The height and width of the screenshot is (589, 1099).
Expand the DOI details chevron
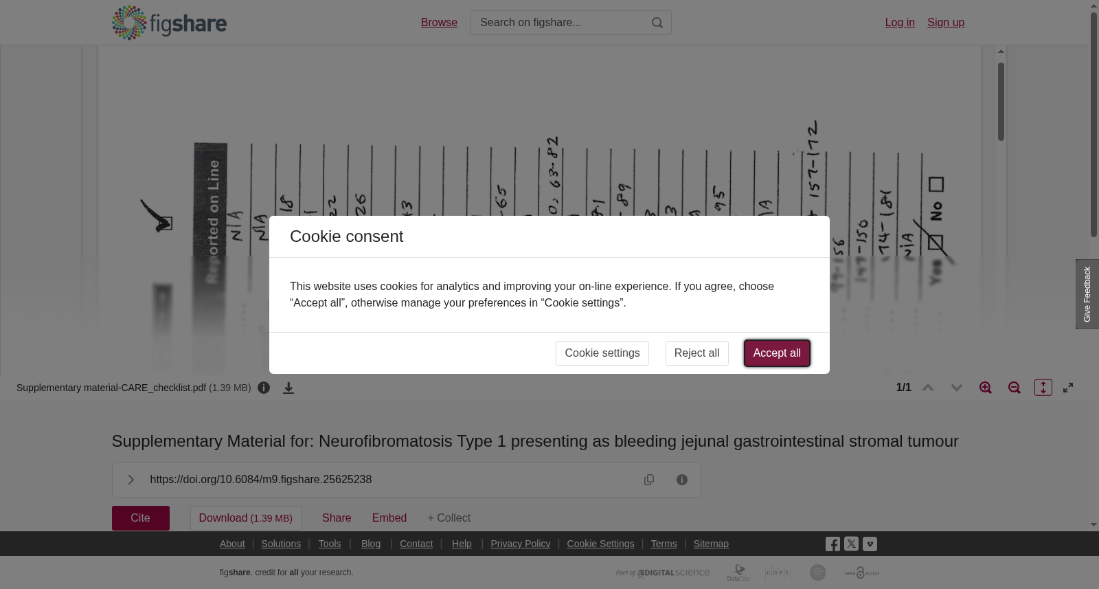131,480
